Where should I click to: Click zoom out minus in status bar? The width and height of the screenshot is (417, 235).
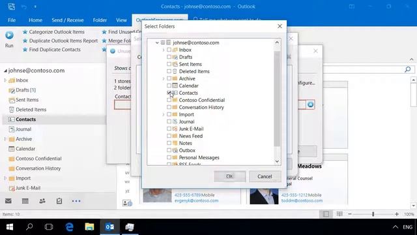click(x=350, y=214)
